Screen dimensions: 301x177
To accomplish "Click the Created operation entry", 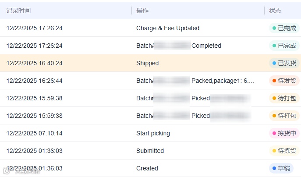I will click(x=147, y=168).
